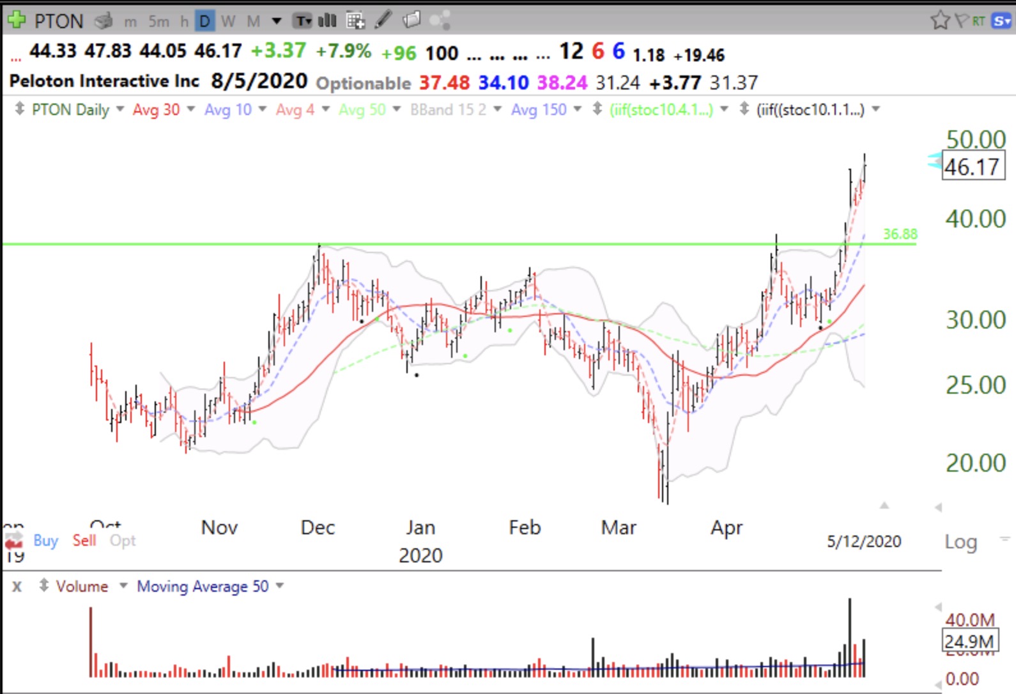Switch to 5m timeframe
Viewport: 1016px width, 694px height.
[x=159, y=22]
